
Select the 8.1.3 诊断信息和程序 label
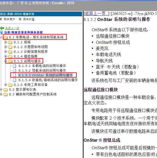pyautogui.click(x=31, y=52)
